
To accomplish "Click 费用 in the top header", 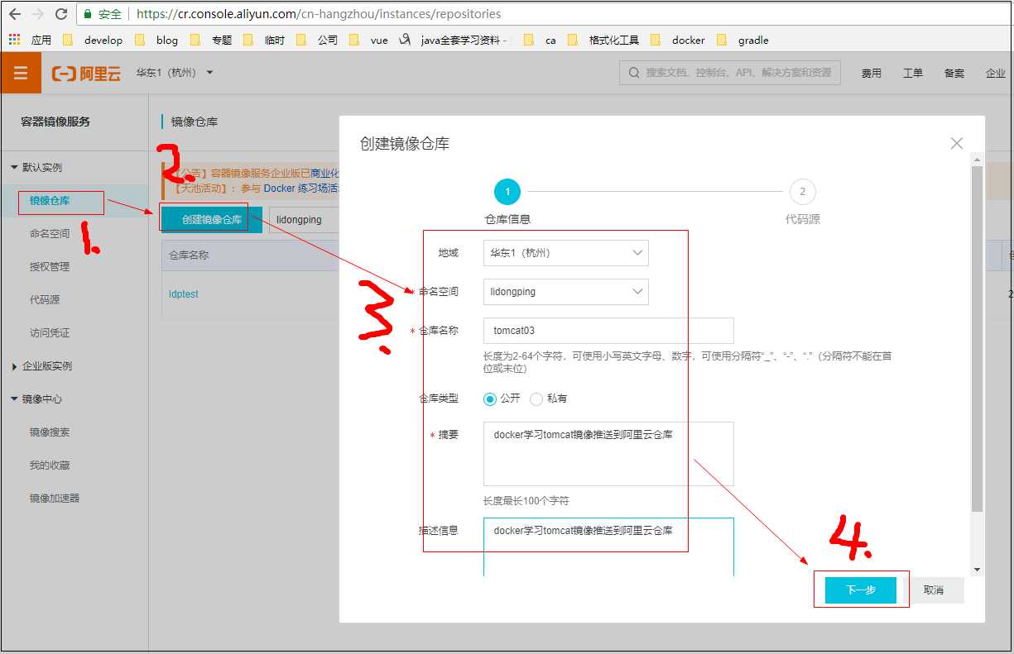I will 871,74.
